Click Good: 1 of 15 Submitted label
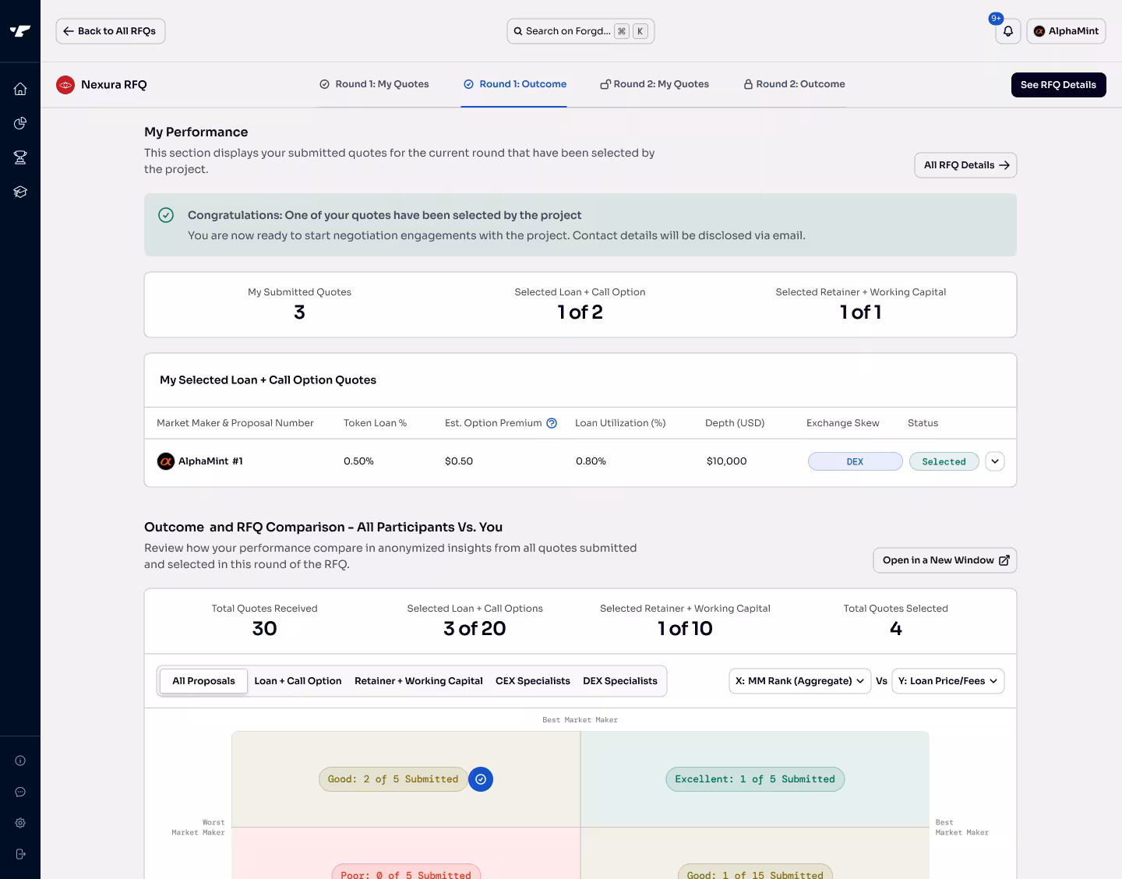The height and width of the screenshot is (879, 1122). point(755,873)
